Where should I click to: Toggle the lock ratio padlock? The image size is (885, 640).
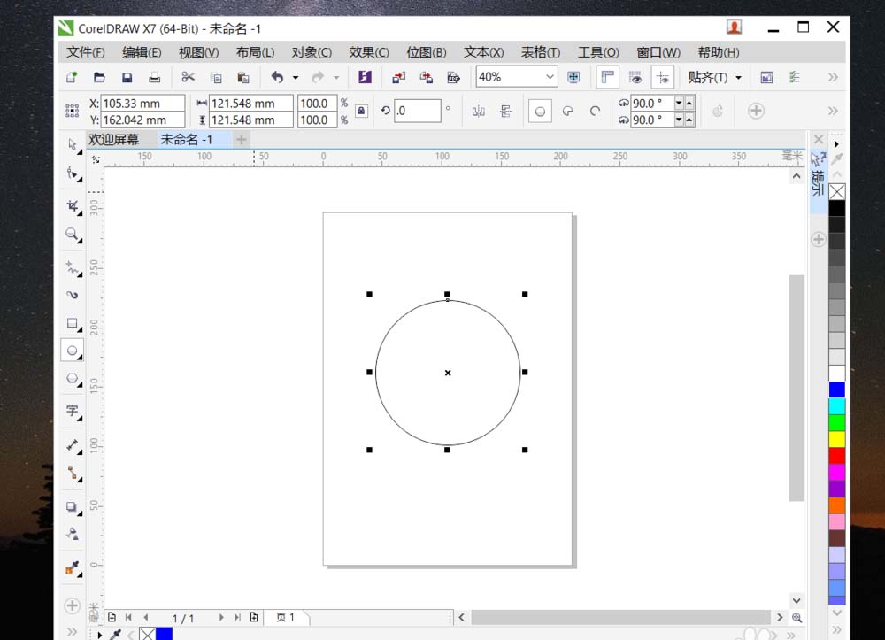point(361,112)
